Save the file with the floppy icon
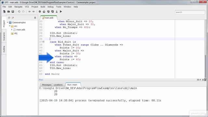The width and height of the screenshot is (208, 117). [x=13, y=12]
